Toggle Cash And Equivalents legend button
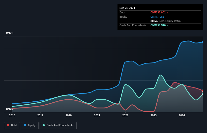The width and height of the screenshot is (207, 133). pos(58,125)
